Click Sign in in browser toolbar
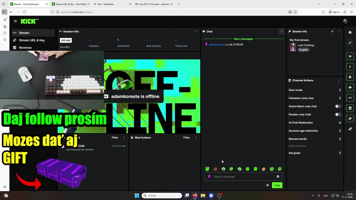The height and width of the screenshot is (200, 356). [334, 12]
